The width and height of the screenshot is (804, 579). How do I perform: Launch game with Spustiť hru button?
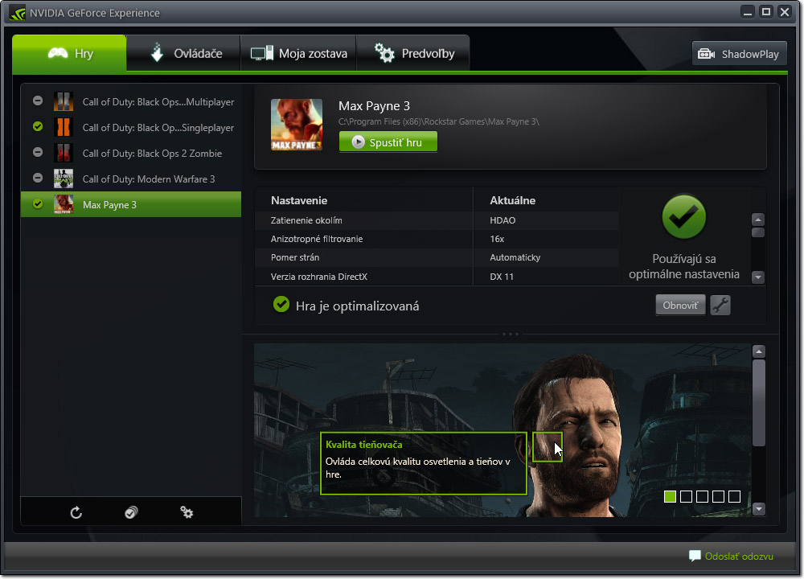point(388,142)
